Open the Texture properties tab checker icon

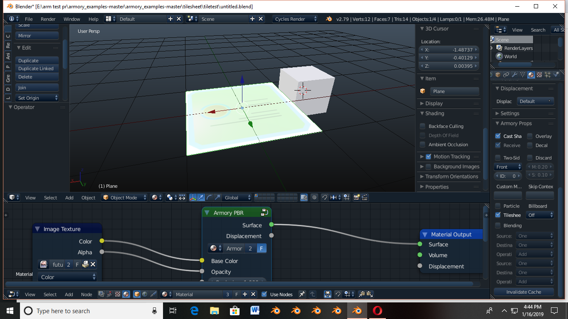coord(539,75)
